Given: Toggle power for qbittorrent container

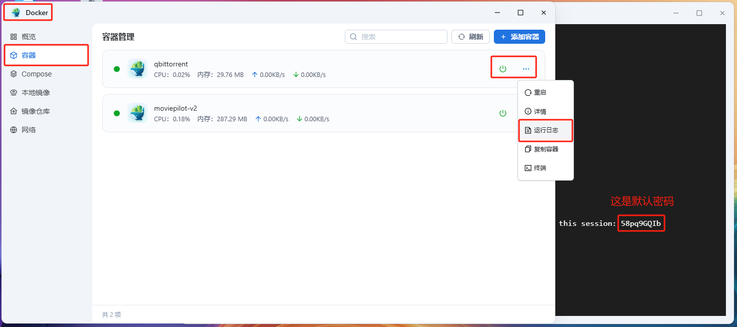Looking at the screenshot, I should [503, 69].
